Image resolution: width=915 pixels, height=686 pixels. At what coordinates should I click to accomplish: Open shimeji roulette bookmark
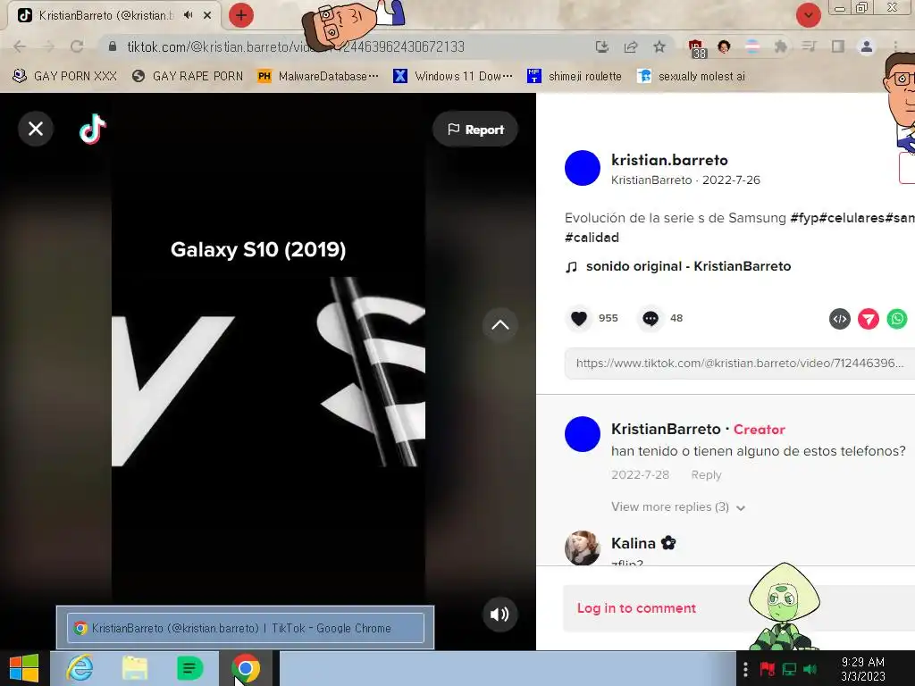pyautogui.click(x=575, y=77)
